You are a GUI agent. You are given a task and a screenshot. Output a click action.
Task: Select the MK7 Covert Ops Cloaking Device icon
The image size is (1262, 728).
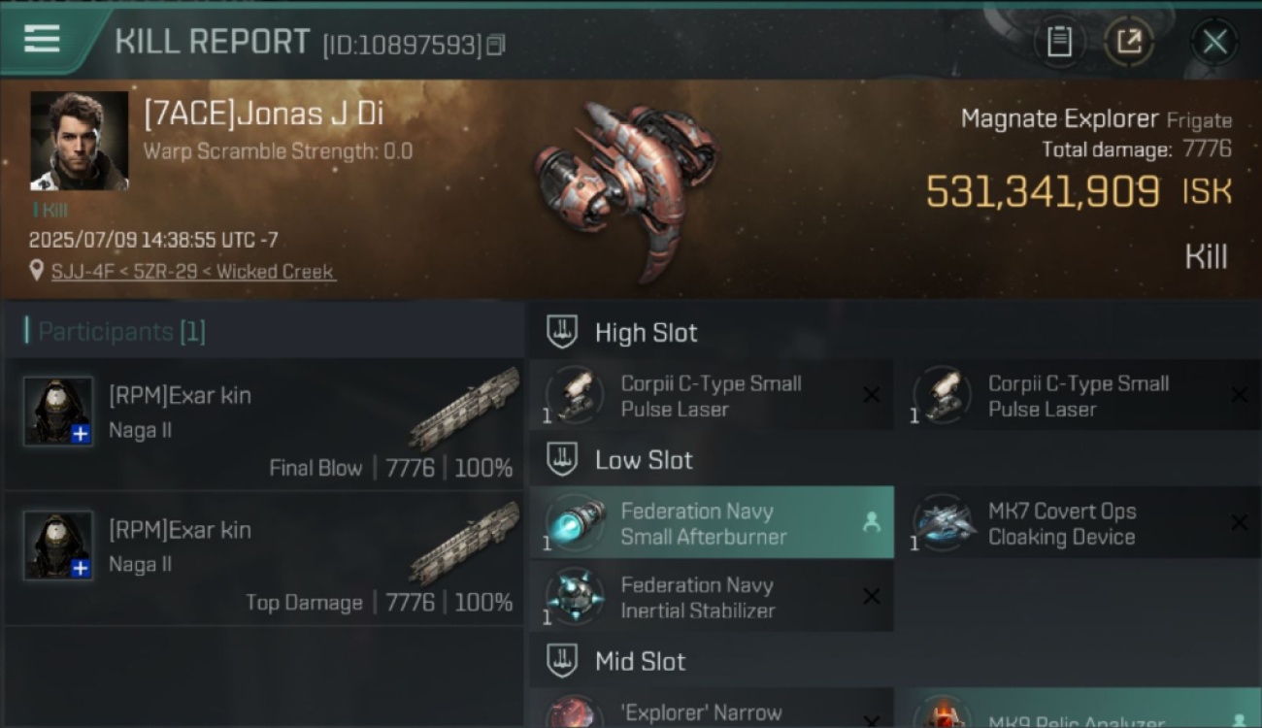(944, 523)
